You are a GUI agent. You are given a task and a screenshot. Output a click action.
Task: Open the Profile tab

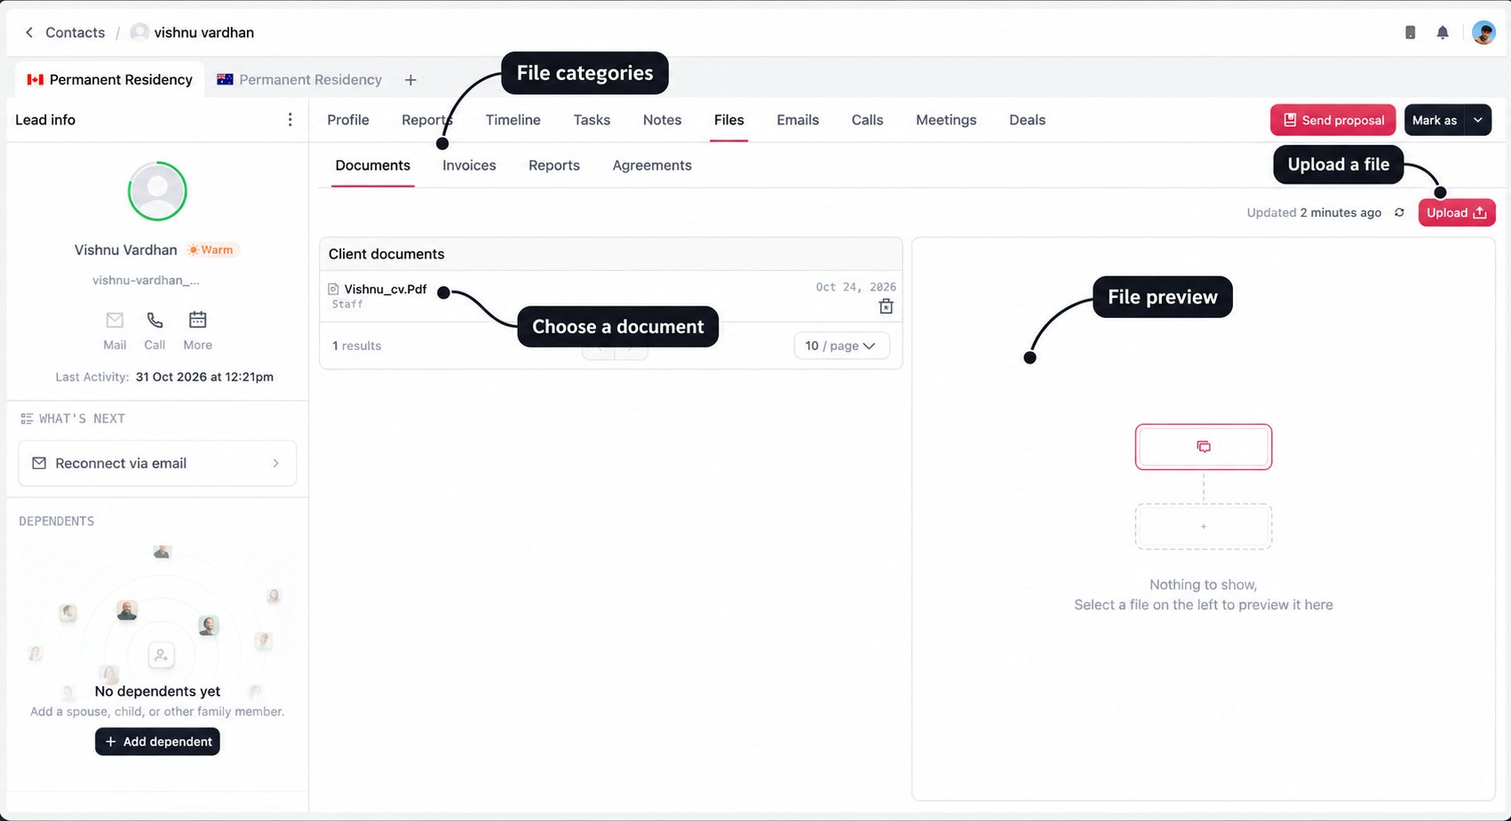[x=348, y=120]
